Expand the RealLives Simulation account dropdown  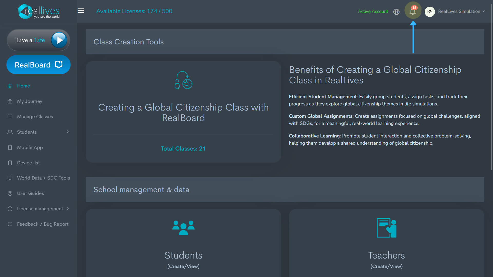pos(462,11)
